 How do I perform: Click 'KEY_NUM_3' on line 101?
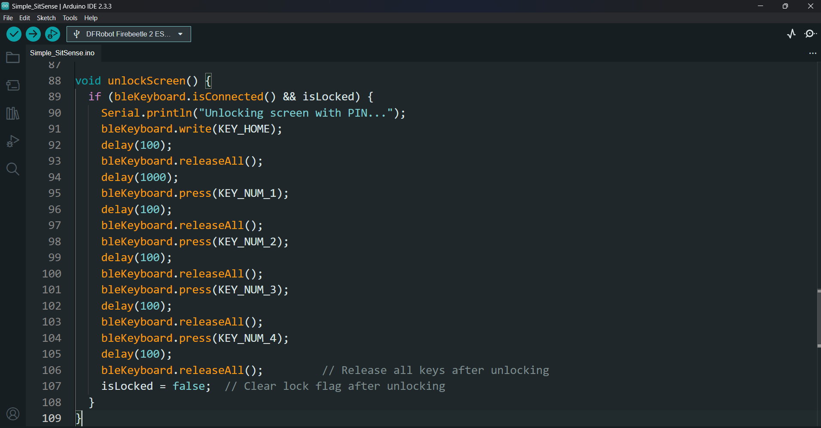[247, 290]
